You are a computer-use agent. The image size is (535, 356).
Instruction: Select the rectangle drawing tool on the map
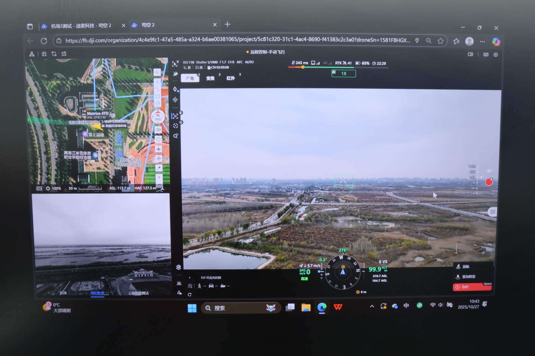157,96
